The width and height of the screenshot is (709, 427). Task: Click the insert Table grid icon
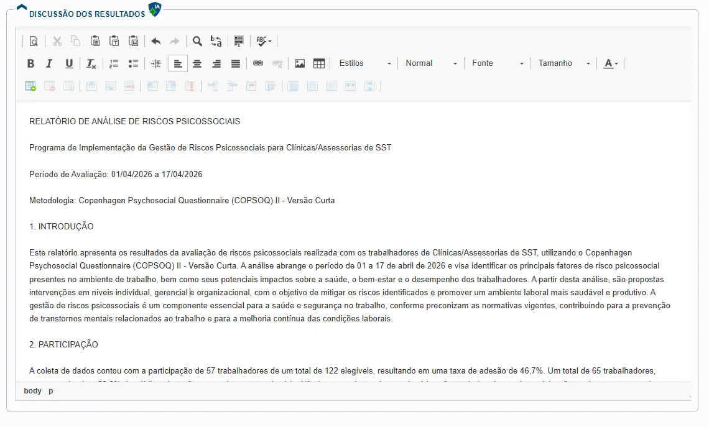pyautogui.click(x=319, y=64)
